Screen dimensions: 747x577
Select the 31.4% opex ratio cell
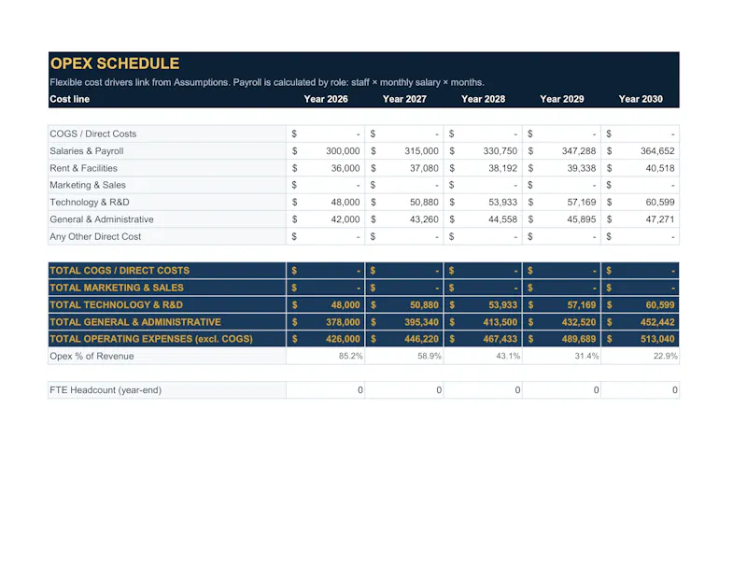[561, 356]
